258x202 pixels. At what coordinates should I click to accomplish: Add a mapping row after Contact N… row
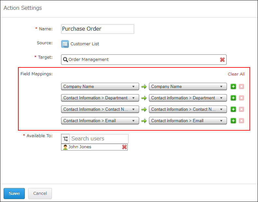click(233, 109)
